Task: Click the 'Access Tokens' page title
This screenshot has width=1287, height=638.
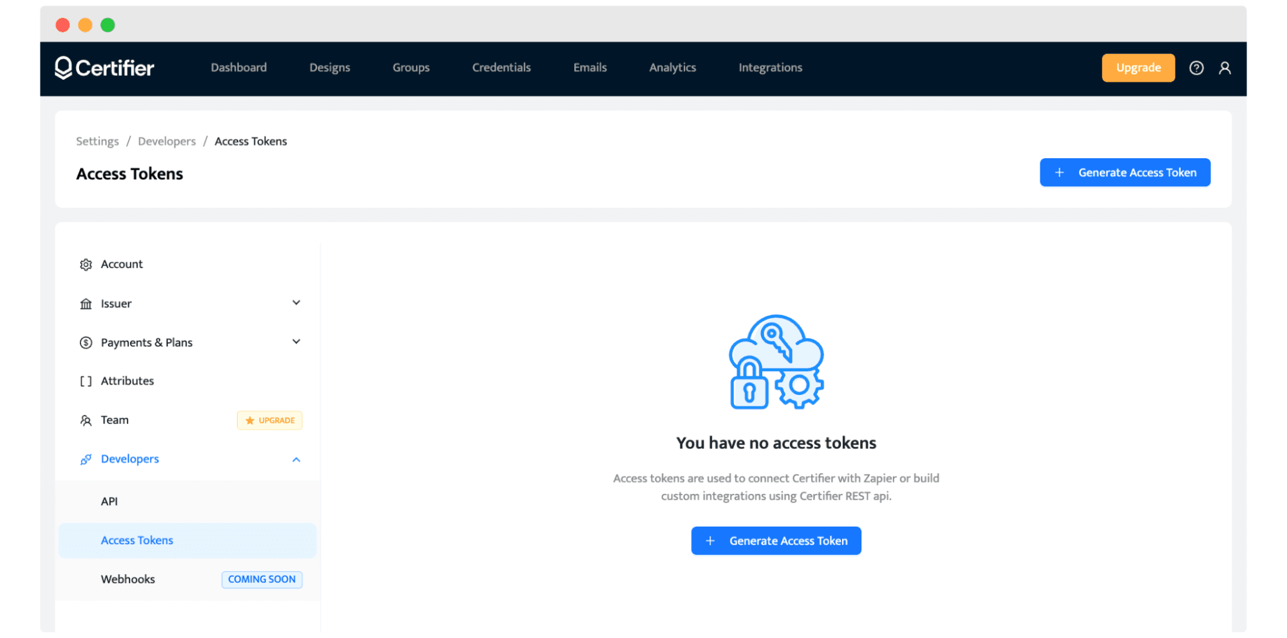Action: pyautogui.click(x=129, y=174)
